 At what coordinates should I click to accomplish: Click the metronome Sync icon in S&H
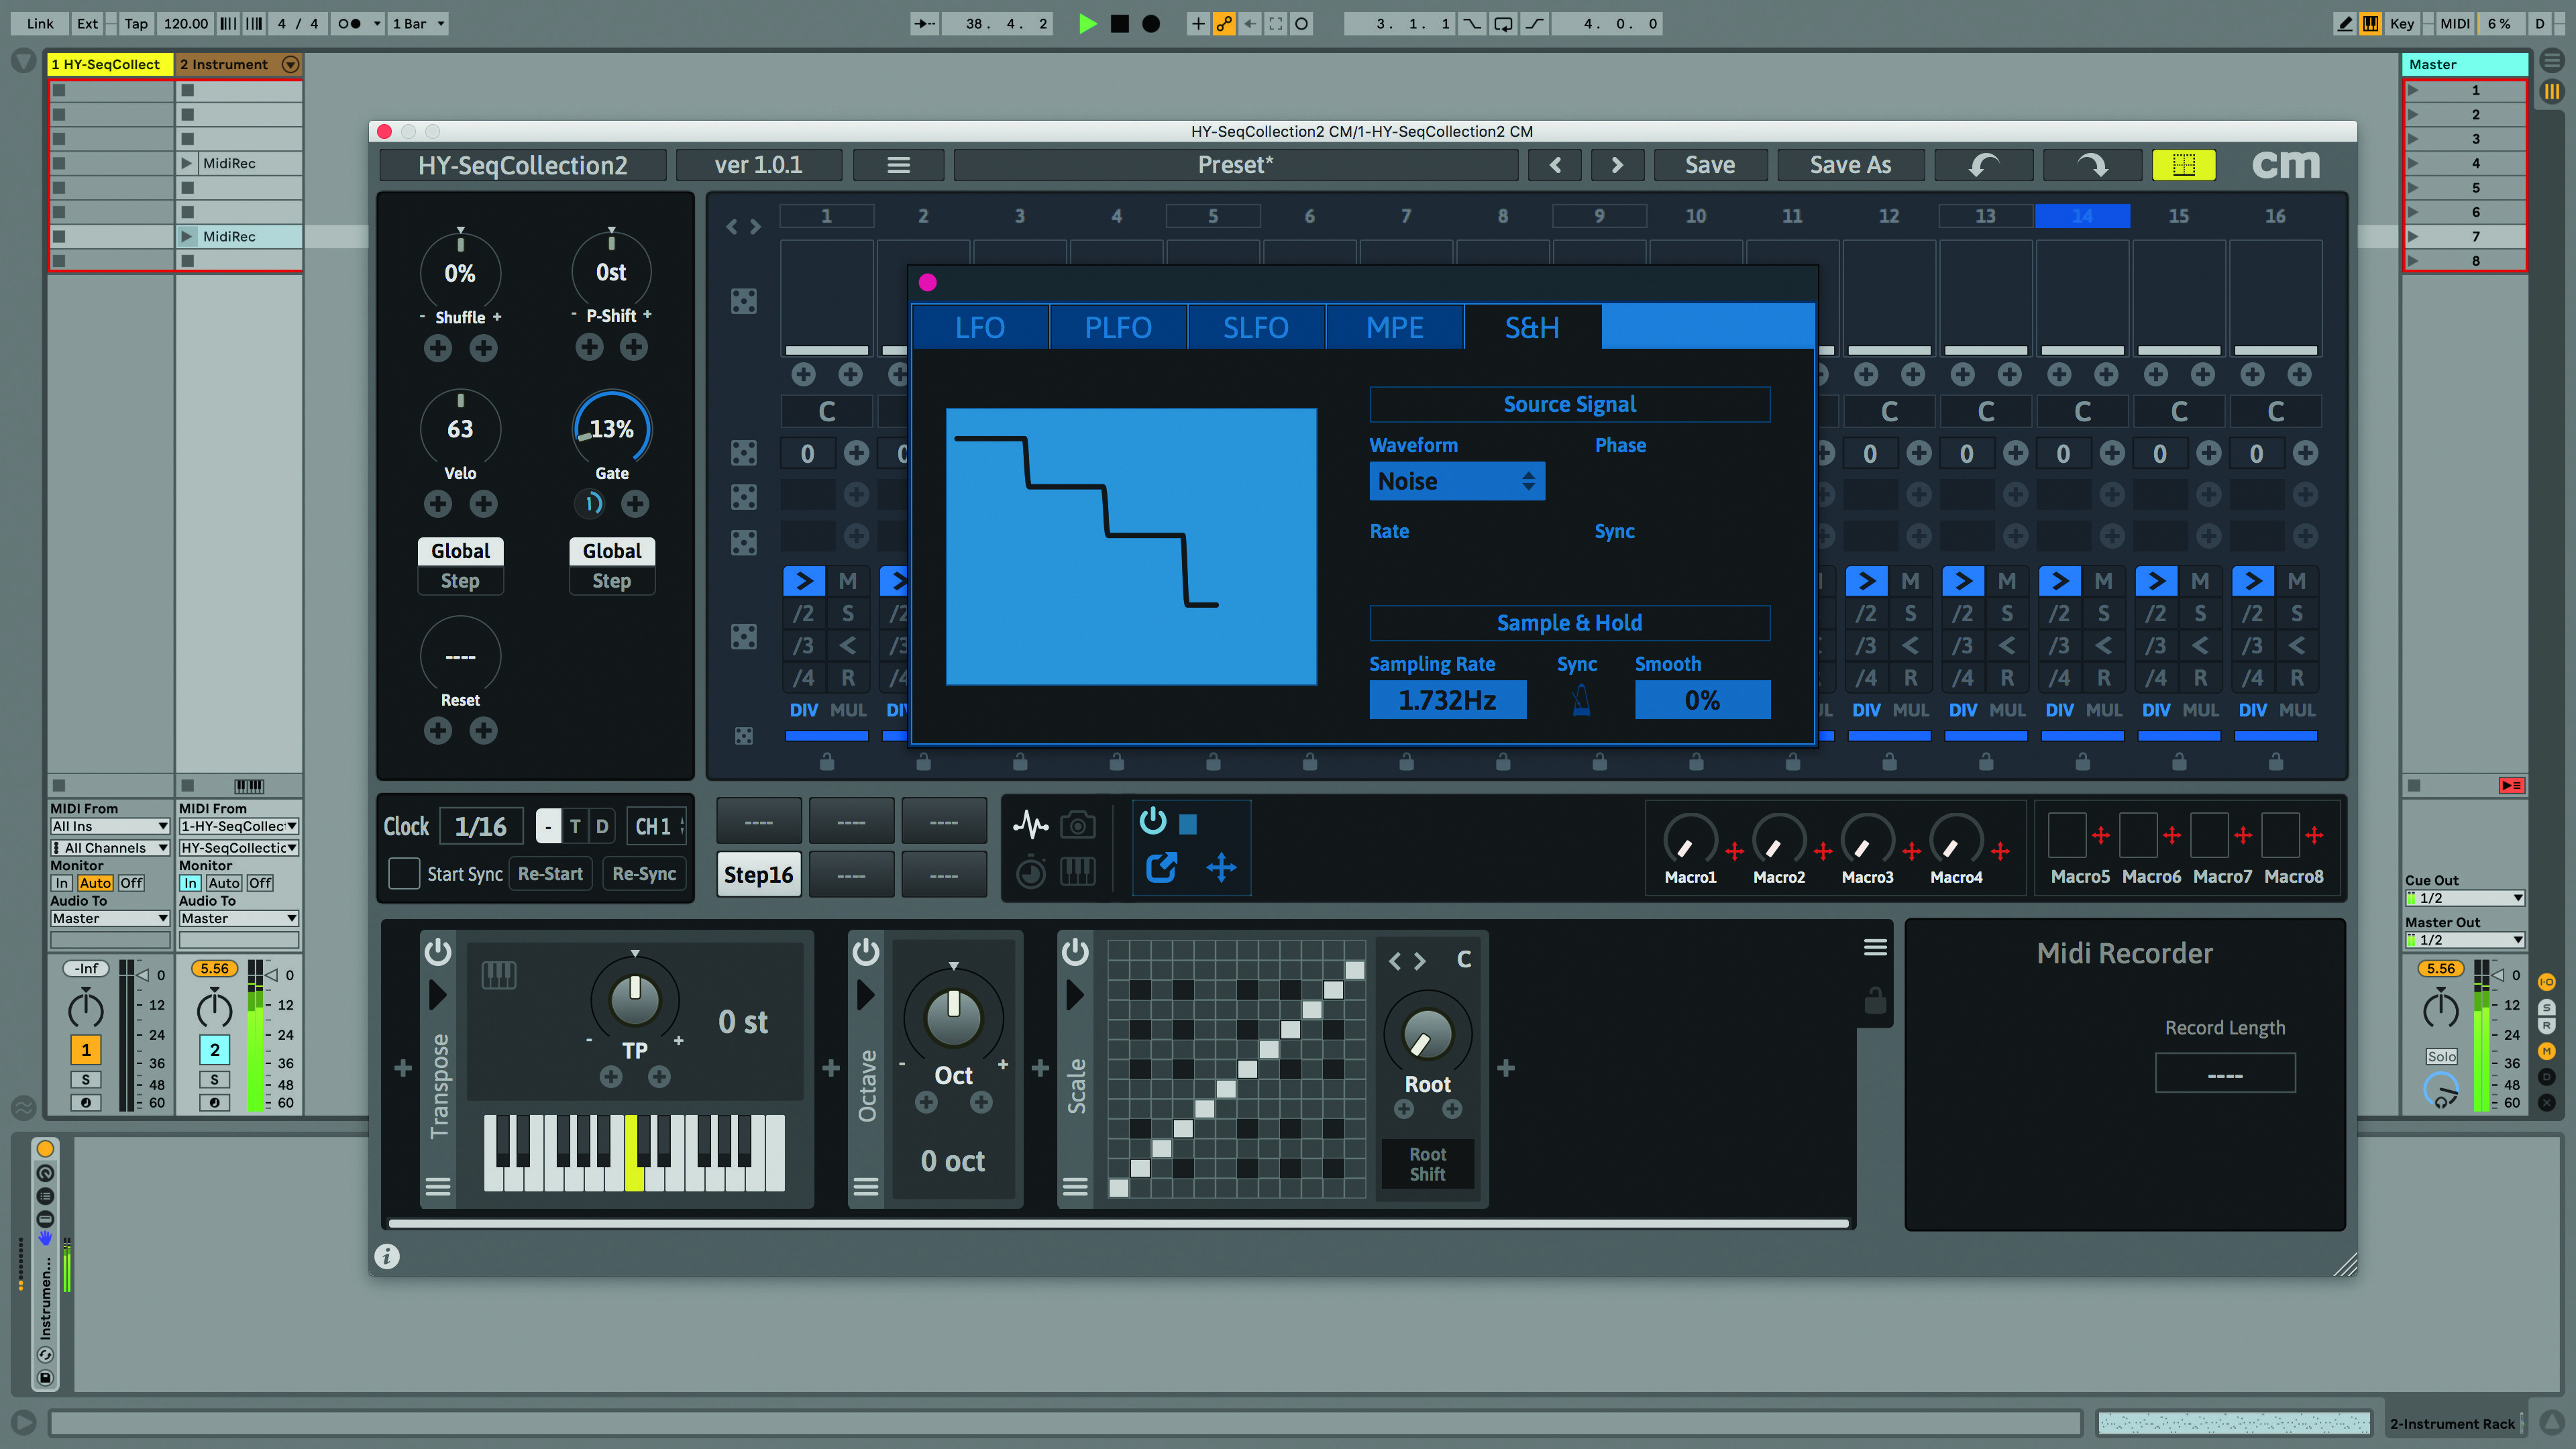coord(1581,700)
